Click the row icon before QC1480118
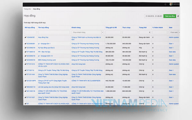The height and width of the screenshot is (120, 192). 26,91
